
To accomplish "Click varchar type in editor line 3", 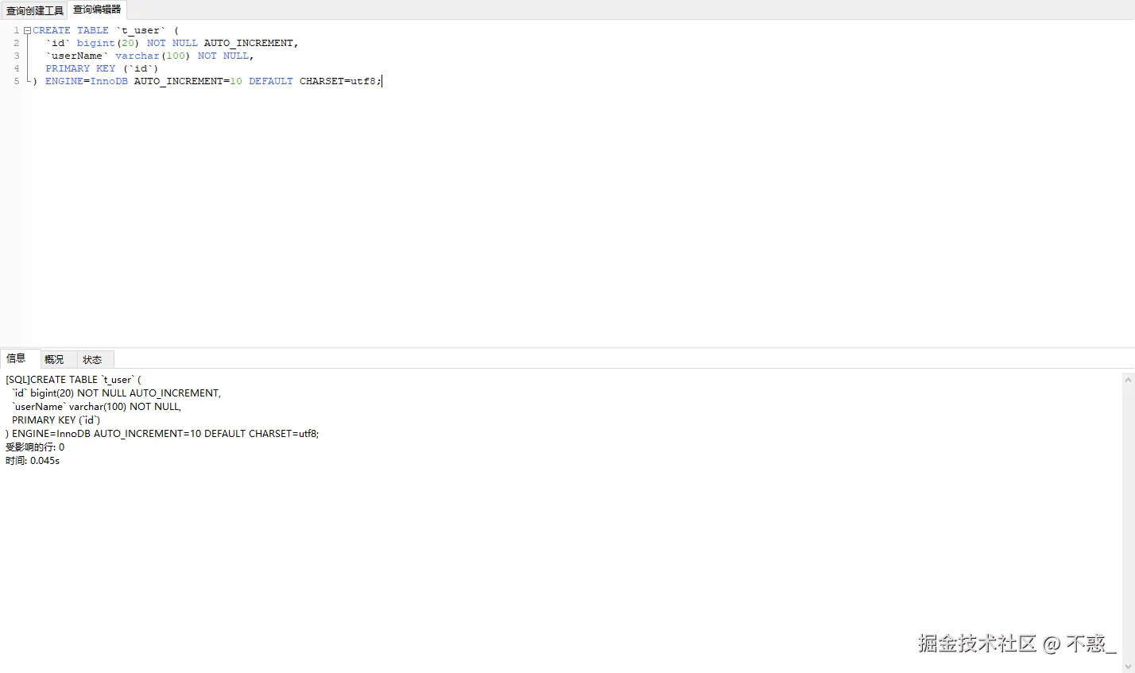I will click(137, 56).
